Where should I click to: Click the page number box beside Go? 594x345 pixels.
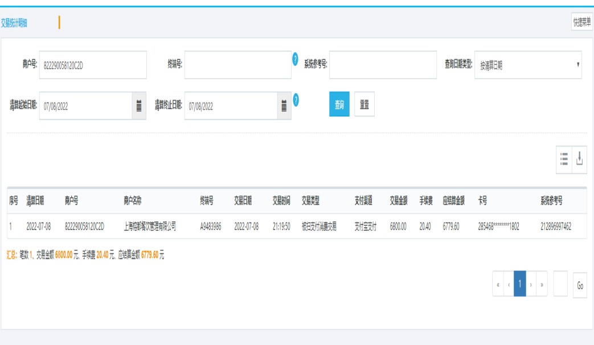[x=560, y=284]
